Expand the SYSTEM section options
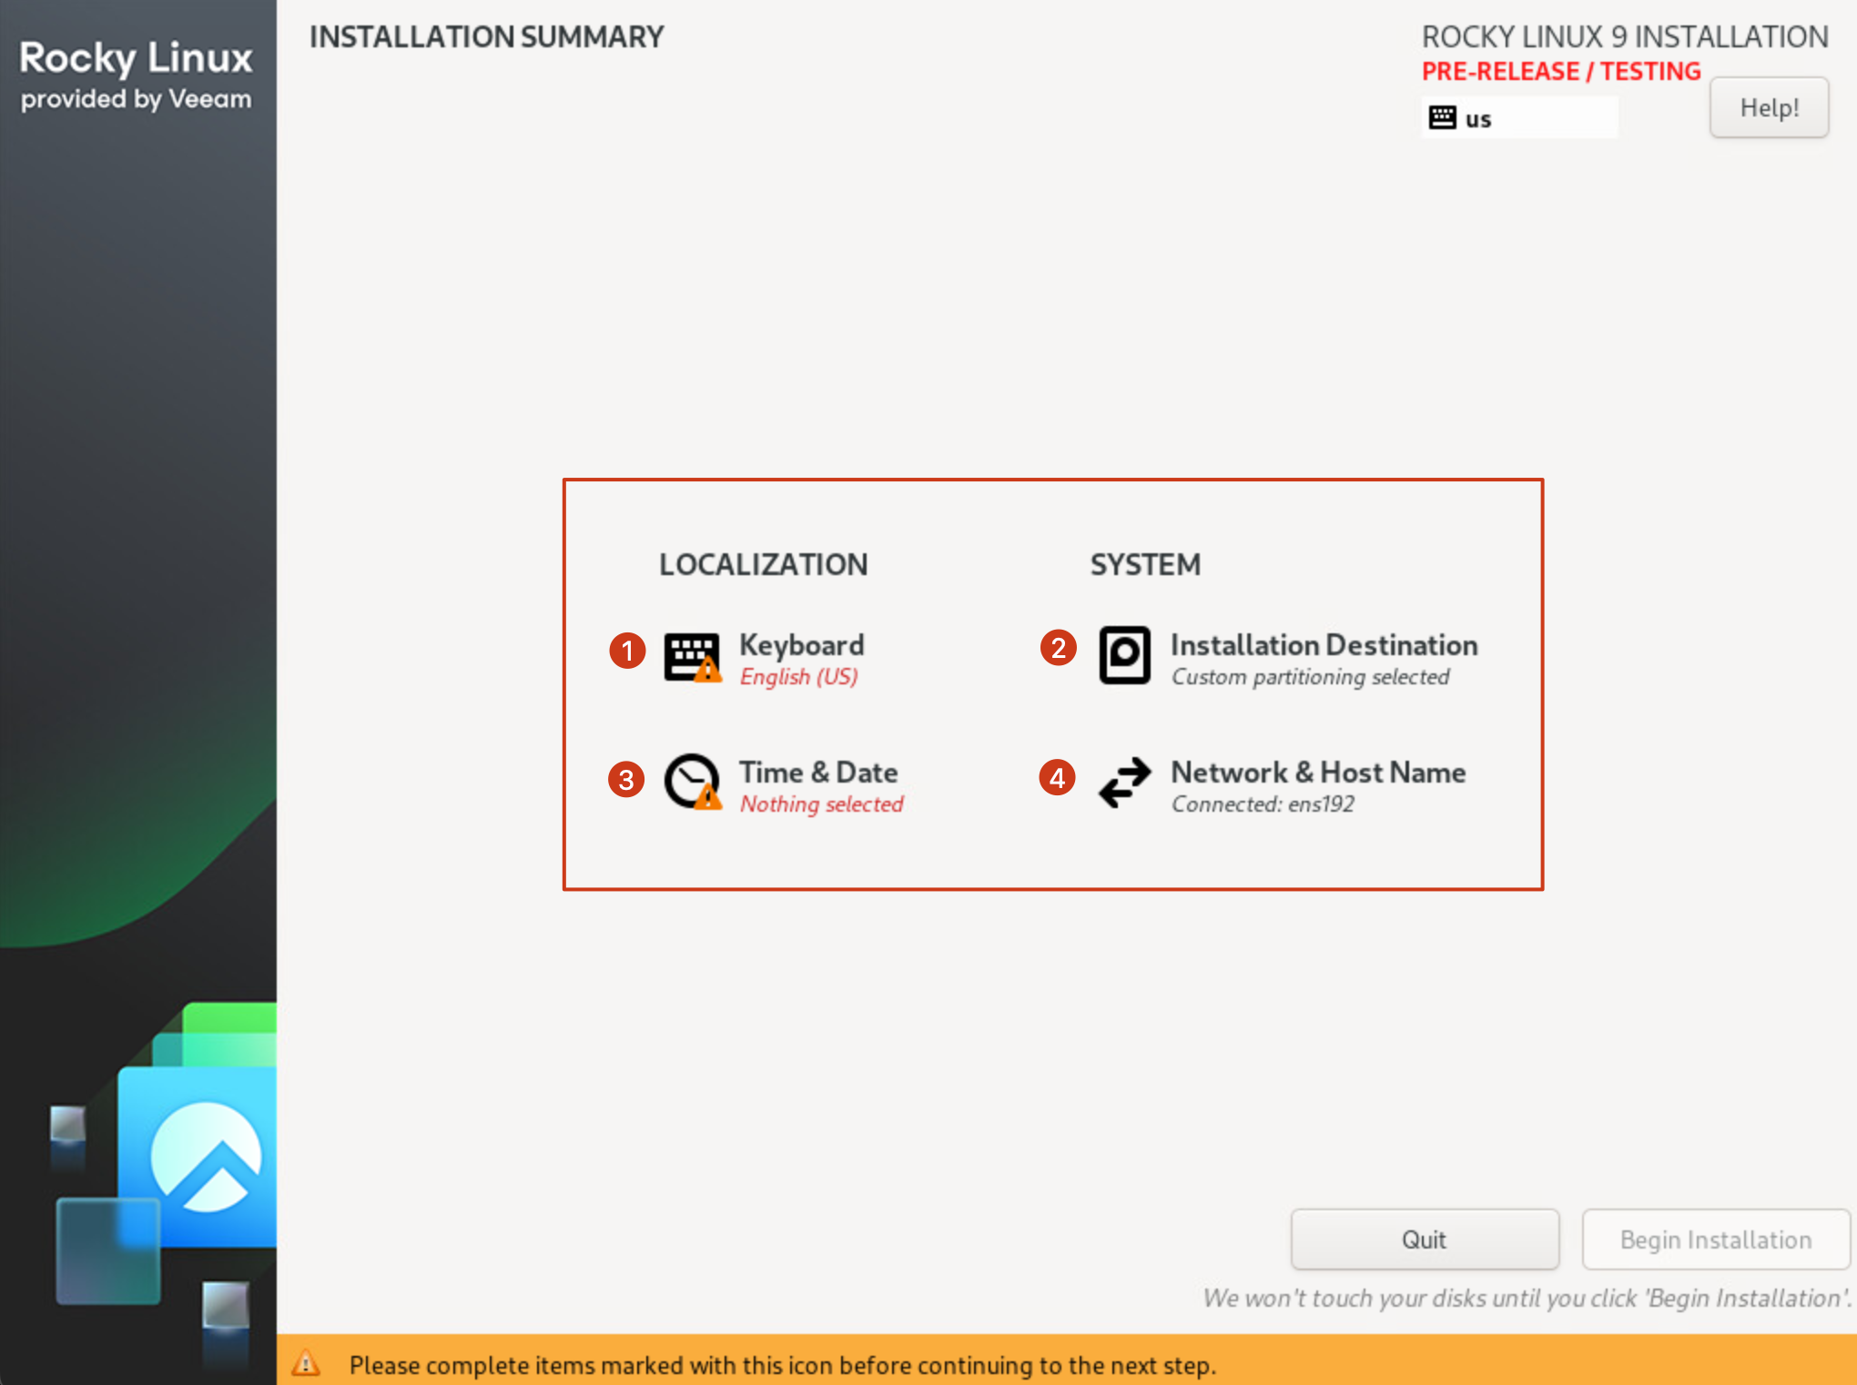1857x1385 pixels. (x=1144, y=563)
